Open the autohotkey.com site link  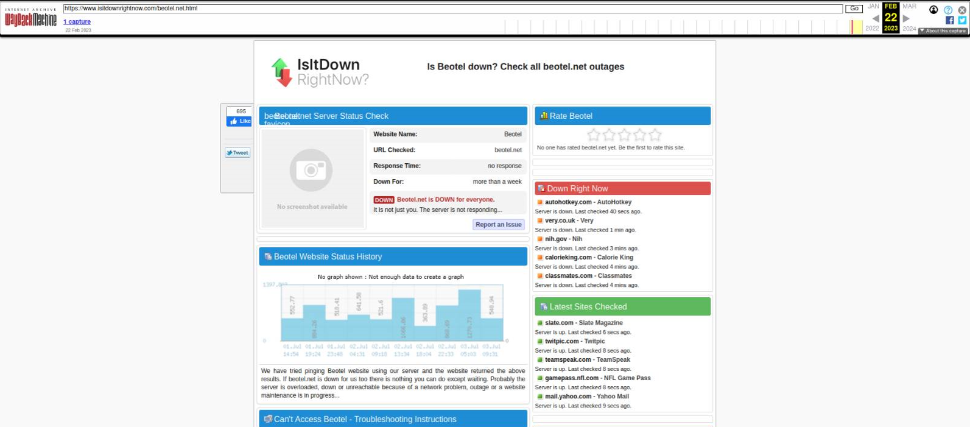(x=568, y=202)
